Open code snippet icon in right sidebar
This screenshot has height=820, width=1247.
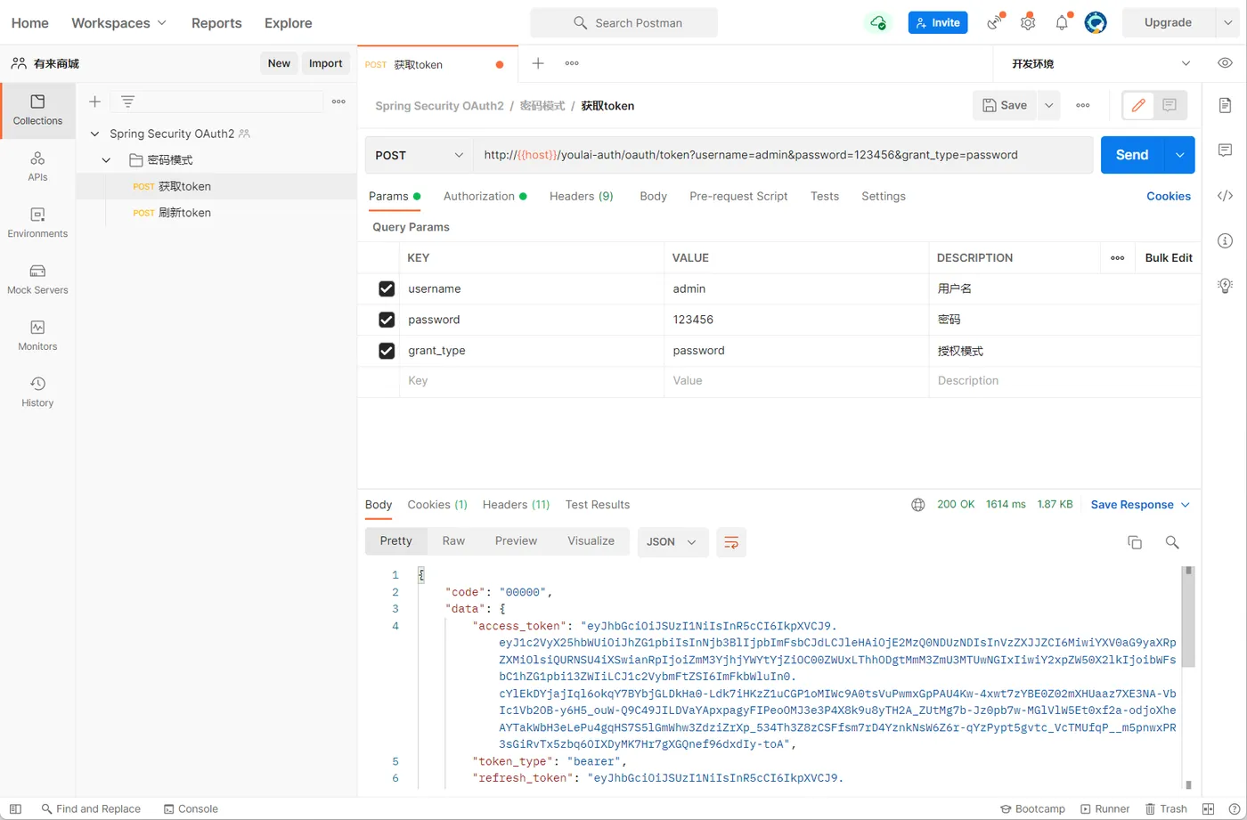1225,196
